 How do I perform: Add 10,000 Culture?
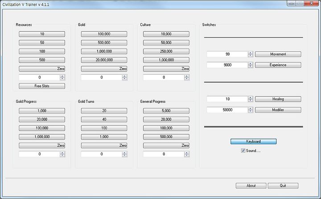point(166,34)
